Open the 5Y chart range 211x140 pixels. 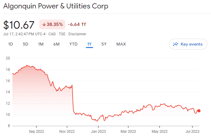pos(104,44)
